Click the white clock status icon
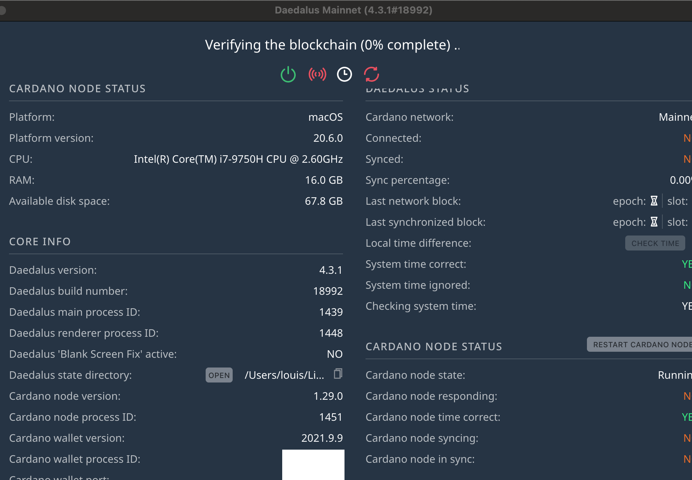 click(344, 74)
